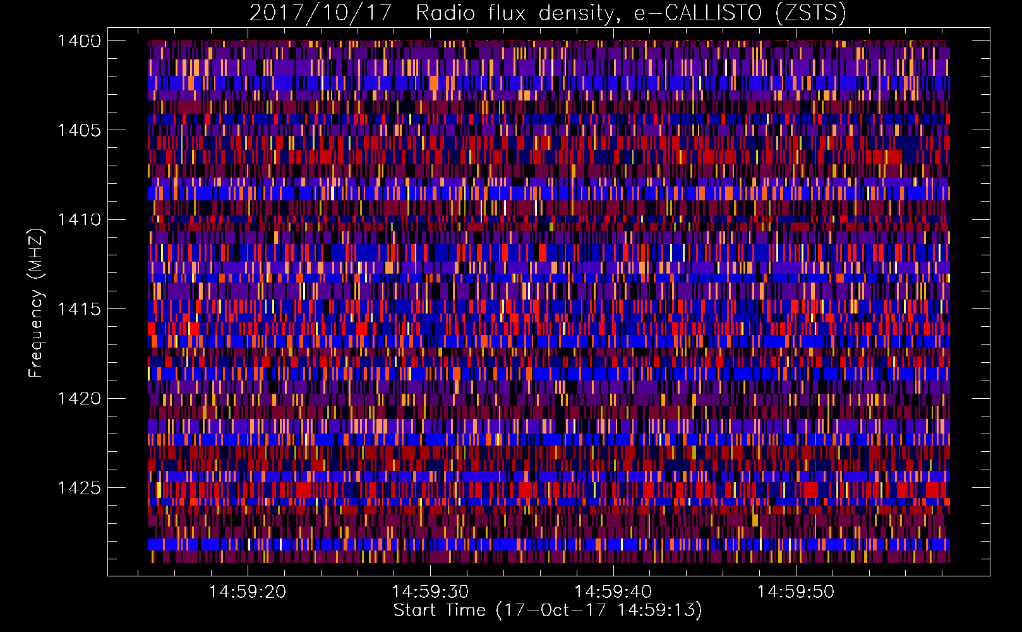Screen dimensions: 1022x632
Task: Click the 14:59:50 time tick label
Action: (796, 592)
